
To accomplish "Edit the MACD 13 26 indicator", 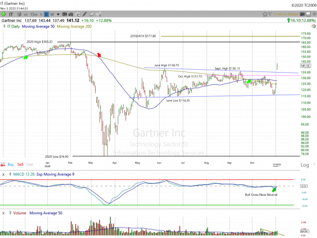I will (x=24, y=174).
